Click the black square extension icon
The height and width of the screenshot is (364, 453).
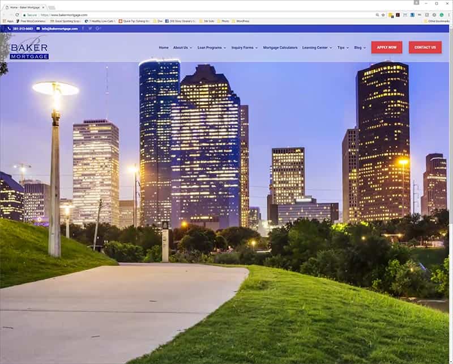click(398, 15)
